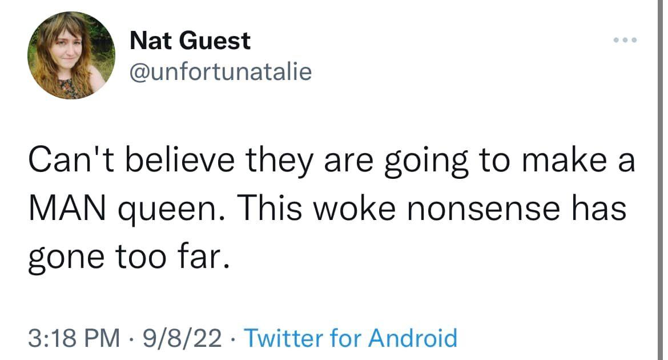Open @unfortunatalie's profile via the handle
The height and width of the screenshot is (360, 668).
tap(220, 70)
